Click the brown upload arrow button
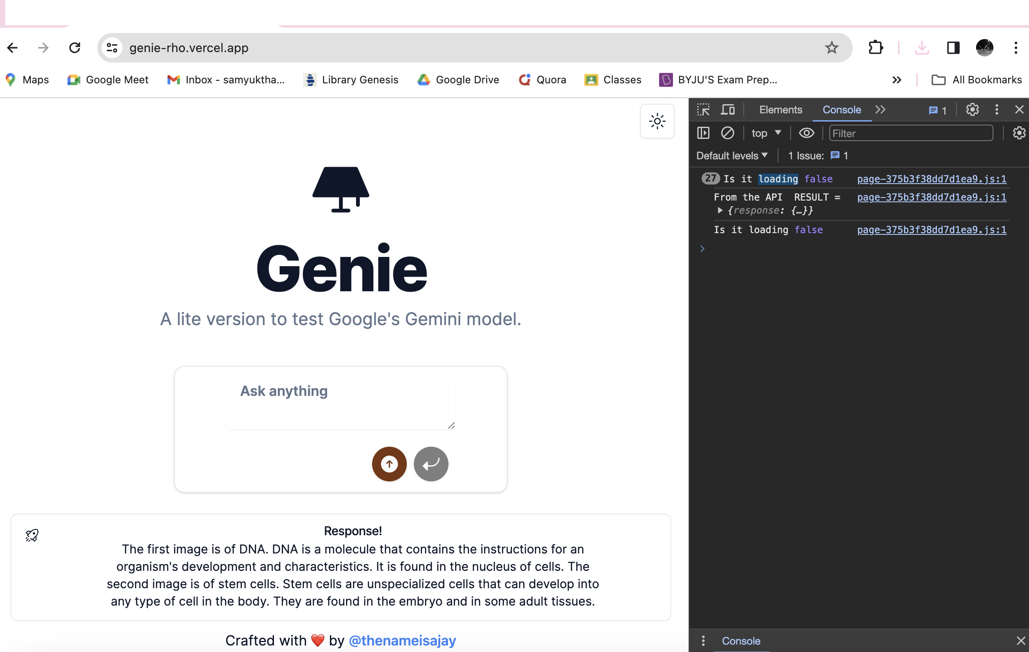Screen dimensions: 1029x652 pos(389,464)
